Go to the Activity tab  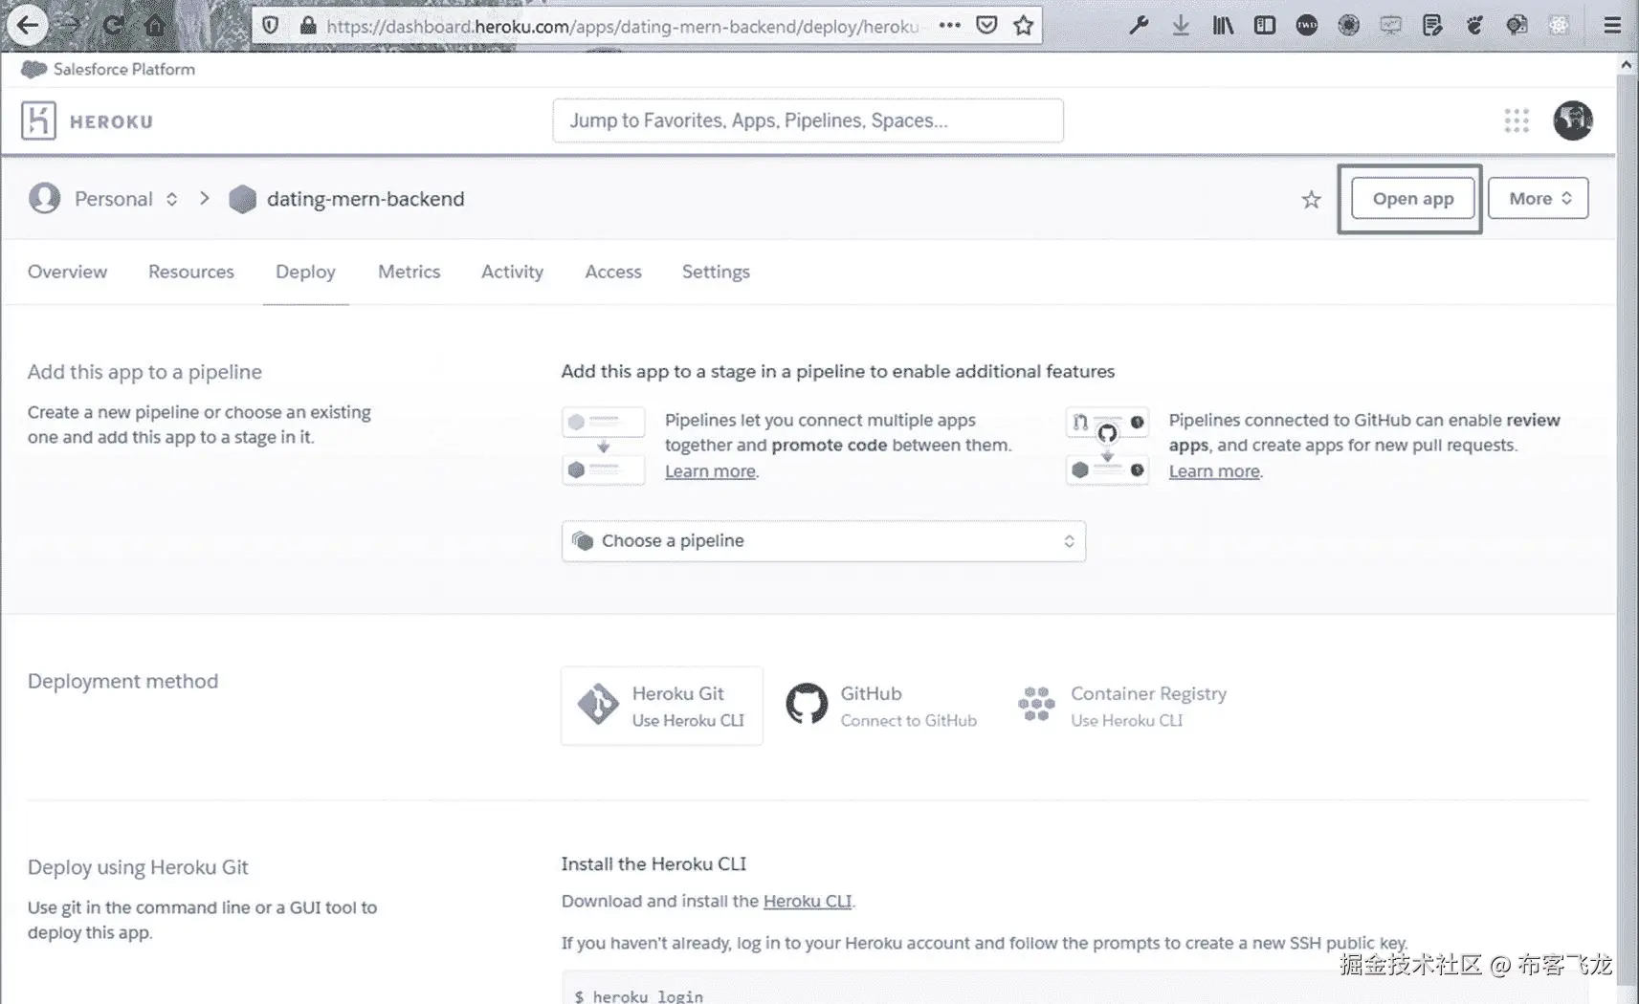pos(512,272)
